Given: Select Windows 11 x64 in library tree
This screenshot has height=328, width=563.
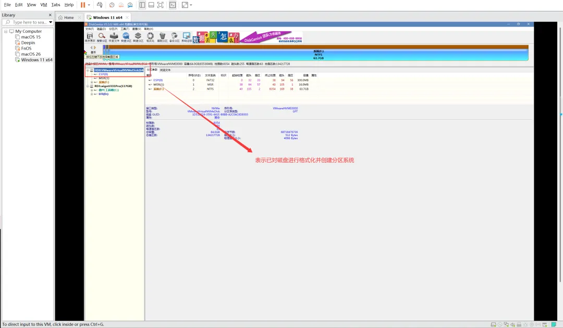Looking at the screenshot, I should (x=36, y=60).
